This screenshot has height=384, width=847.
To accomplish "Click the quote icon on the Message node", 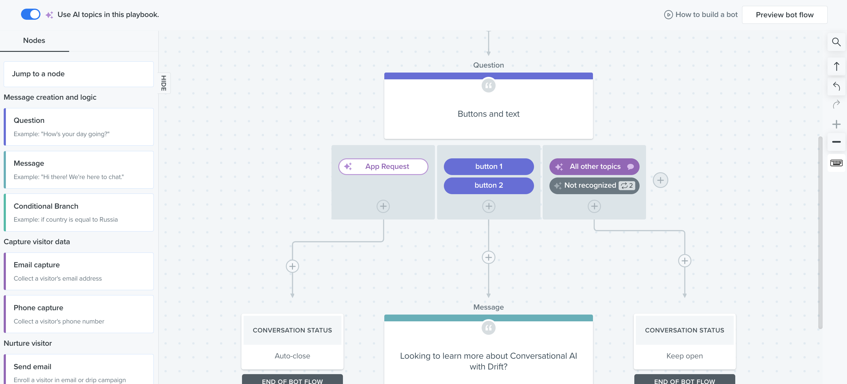I will [x=489, y=328].
